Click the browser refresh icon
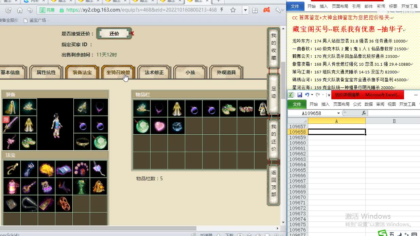 click(x=8, y=10)
